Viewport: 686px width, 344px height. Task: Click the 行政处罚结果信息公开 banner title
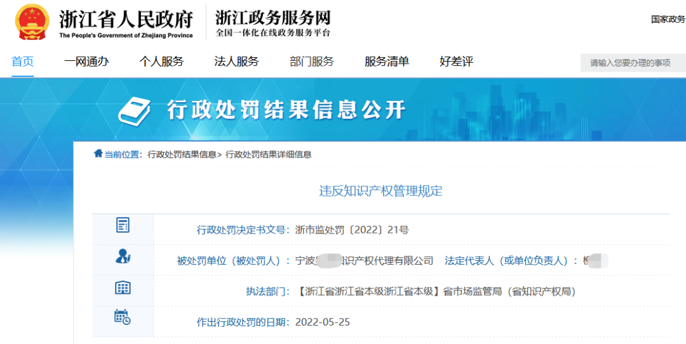click(286, 110)
